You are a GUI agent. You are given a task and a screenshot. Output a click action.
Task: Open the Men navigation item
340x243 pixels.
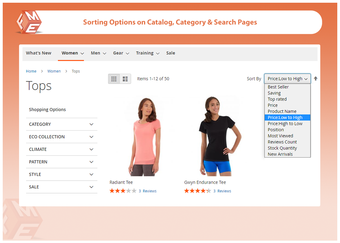(x=96, y=53)
